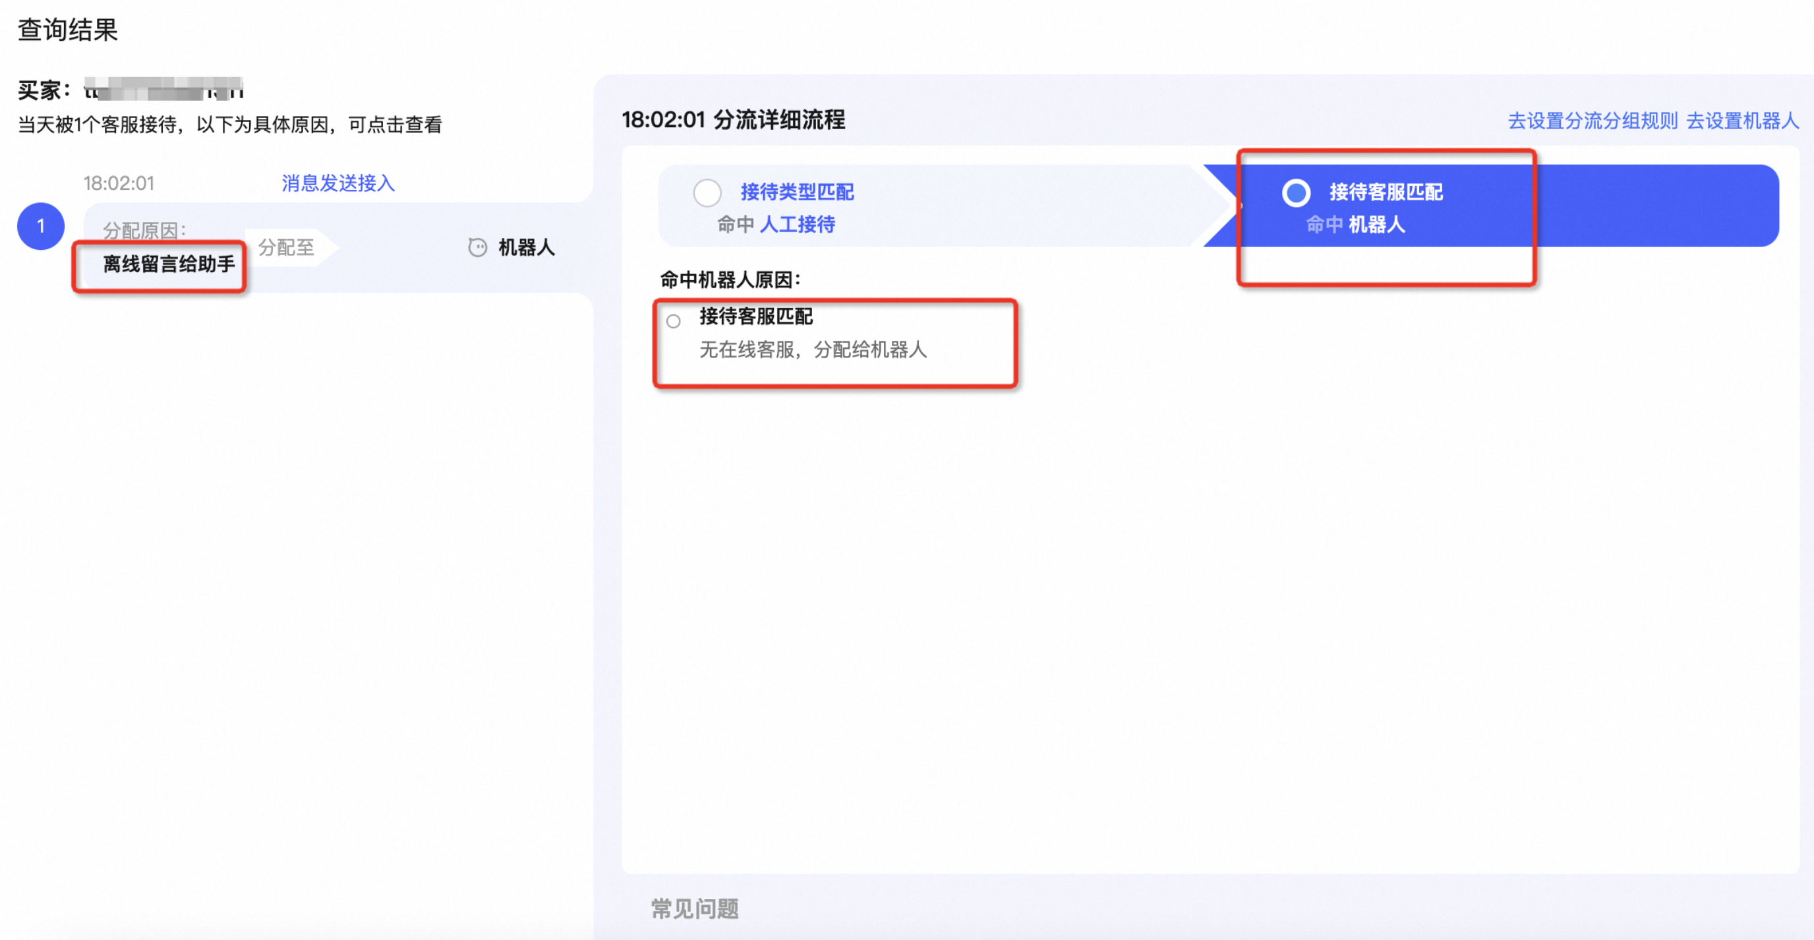Select the 接待客服匹配 step radio circle
Viewport: 1814px width, 940px height.
[1296, 192]
